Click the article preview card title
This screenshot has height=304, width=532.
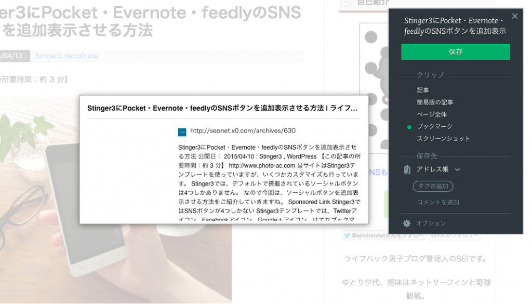pyautogui.click(x=222, y=108)
